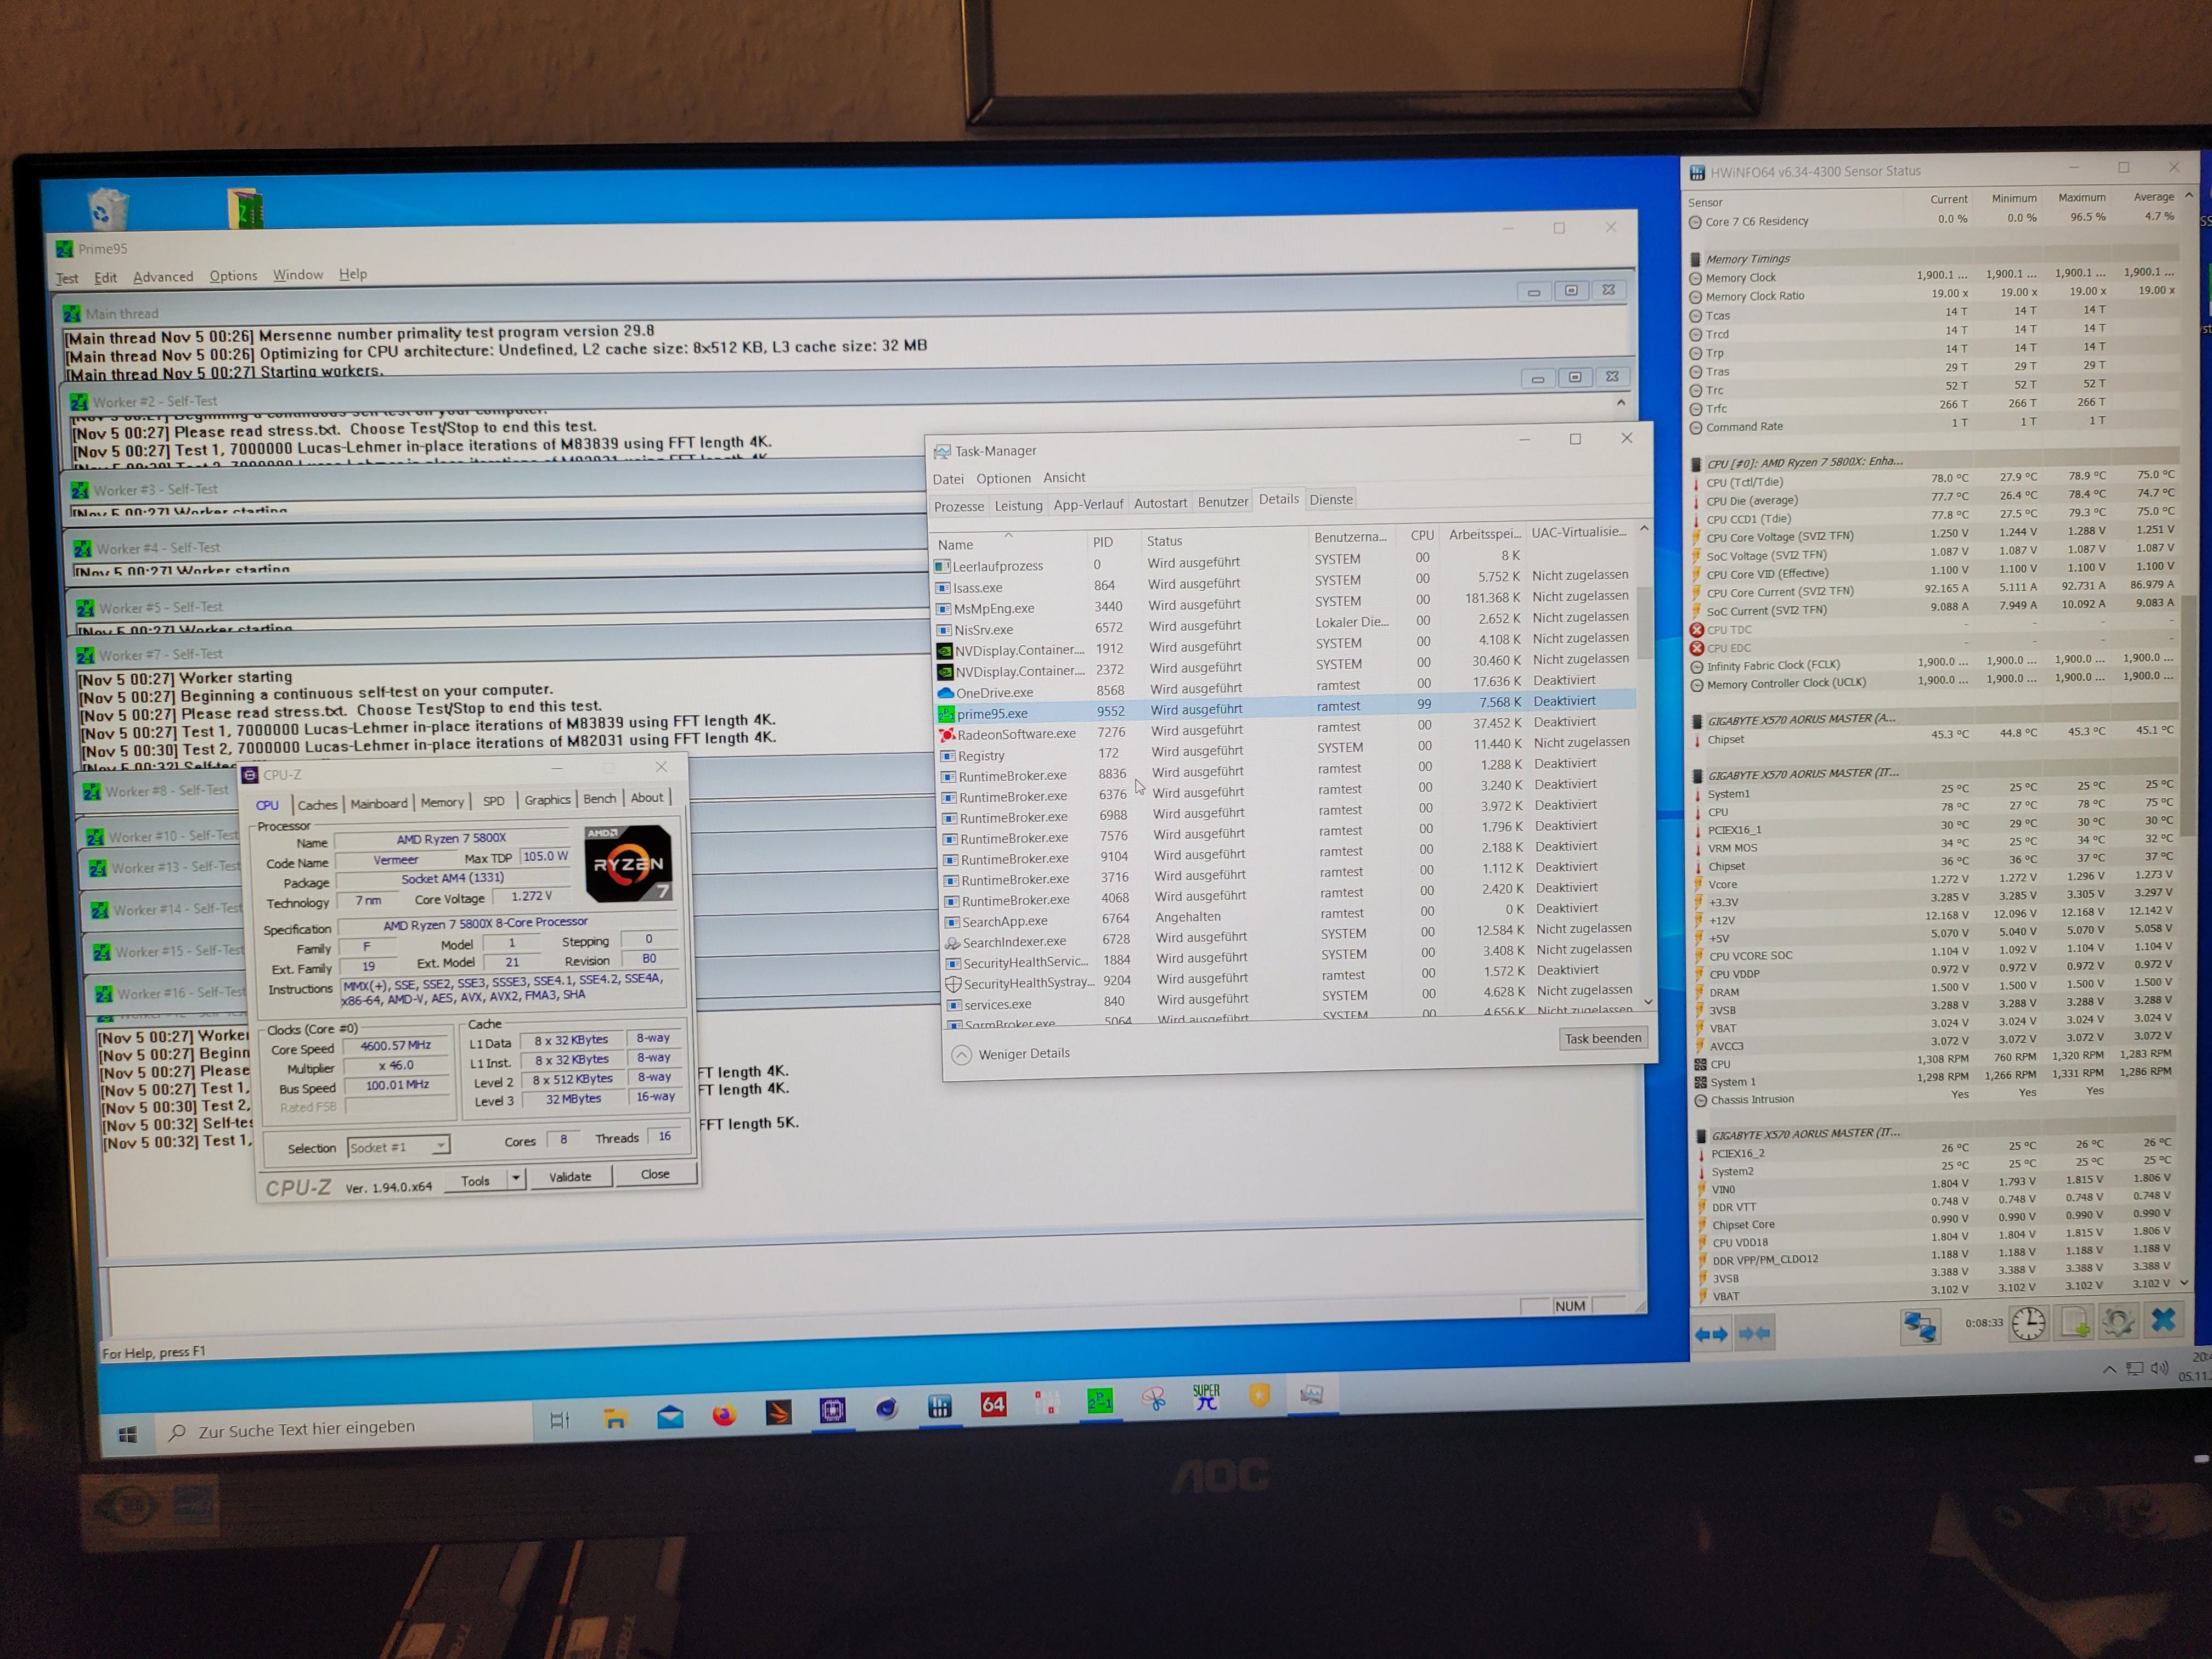The width and height of the screenshot is (2212, 1659).
Task: Sort Task-Manager by Name column
Action: 1008,544
